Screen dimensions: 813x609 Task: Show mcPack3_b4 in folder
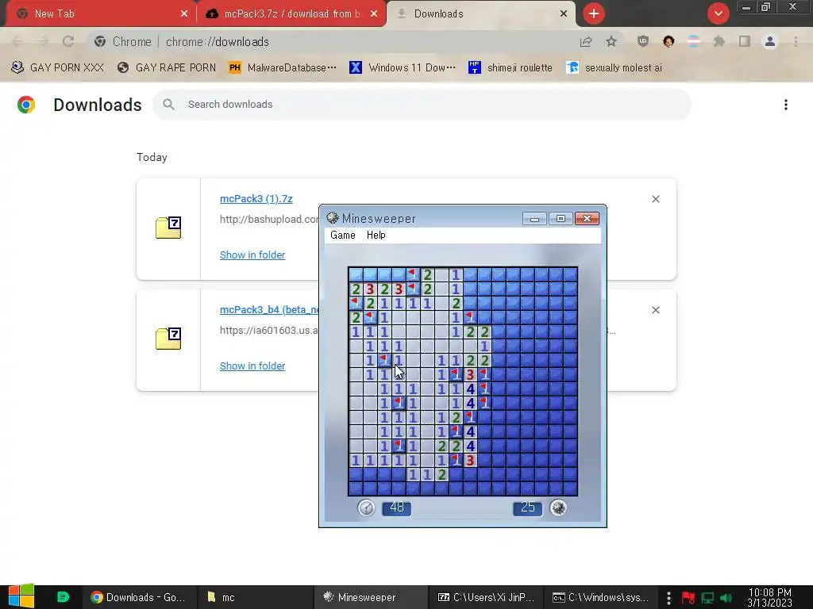(x=252, y=366)
